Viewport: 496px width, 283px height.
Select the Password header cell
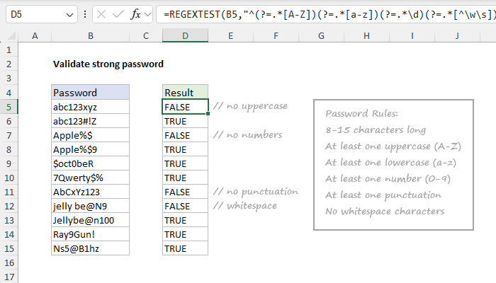(x=90, y=93)
